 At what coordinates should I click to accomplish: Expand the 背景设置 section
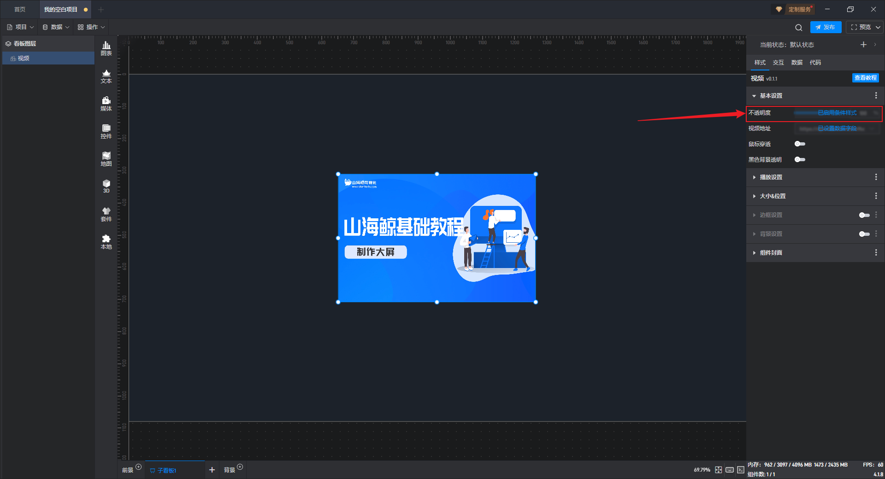[754, 234]
